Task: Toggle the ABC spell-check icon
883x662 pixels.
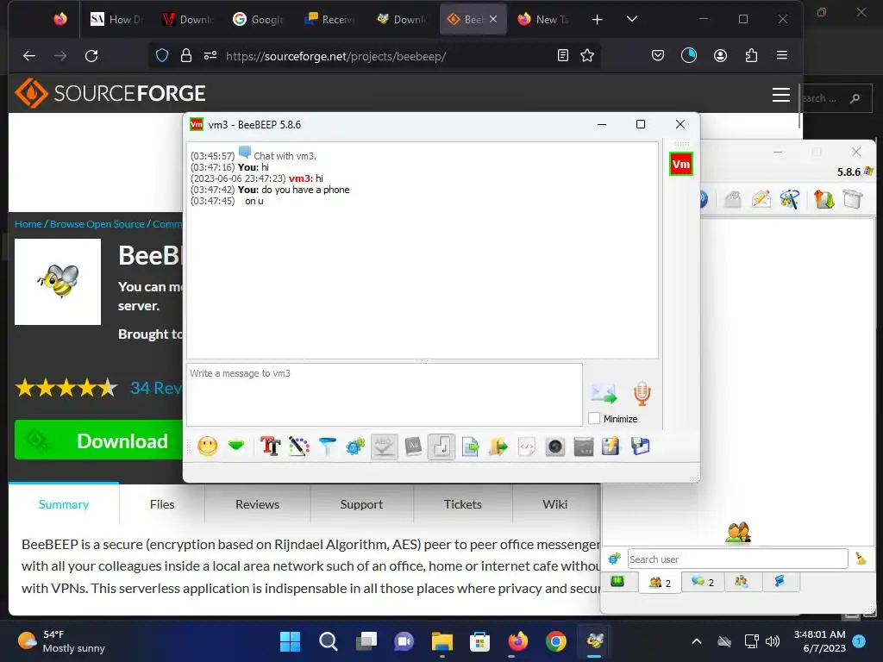Action: [384, 447]
